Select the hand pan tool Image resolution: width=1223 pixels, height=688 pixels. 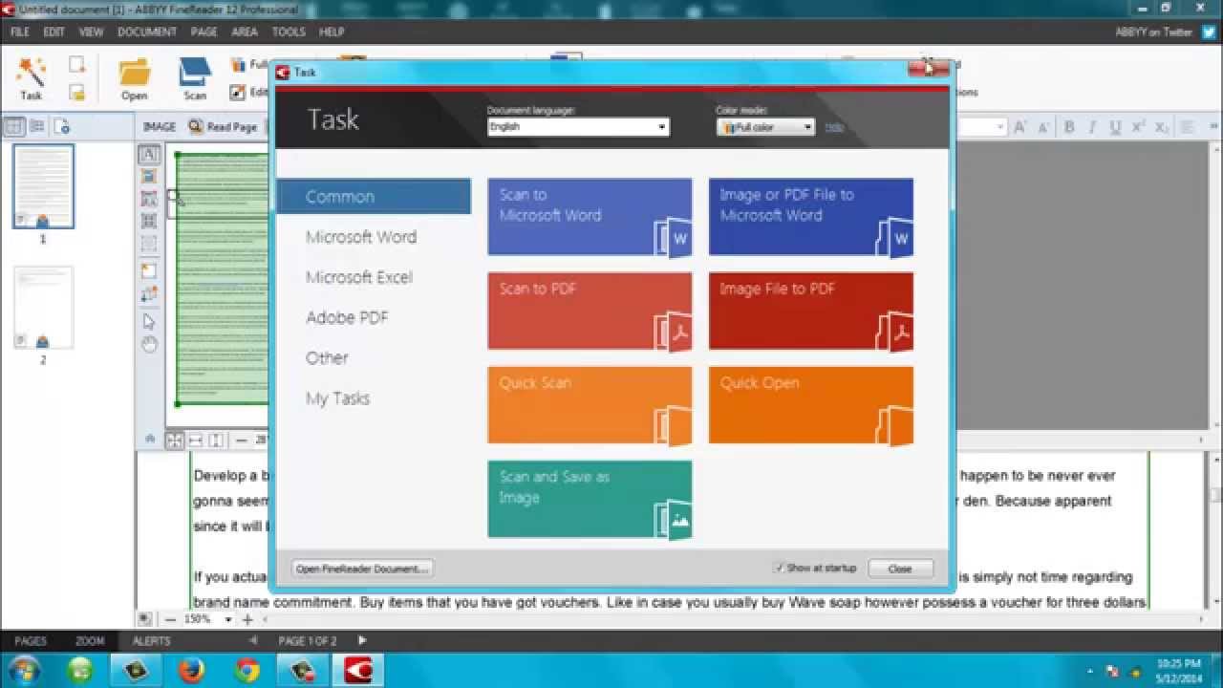click(149, 345)
